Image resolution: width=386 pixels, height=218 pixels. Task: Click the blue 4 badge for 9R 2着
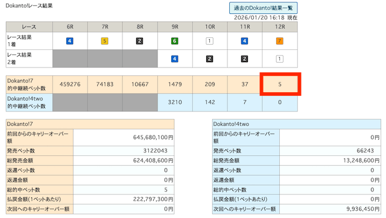pos(174,59)
